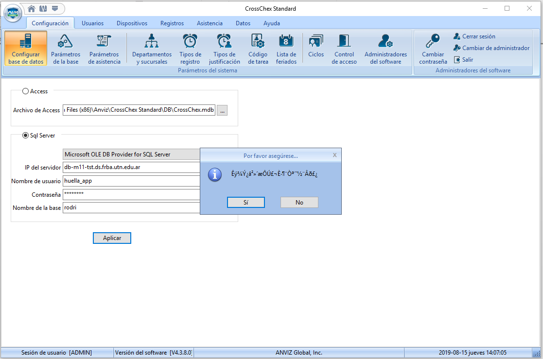543x359 pixels.
Task: Click the Parámetros del sistema group label
Action: 208,70
